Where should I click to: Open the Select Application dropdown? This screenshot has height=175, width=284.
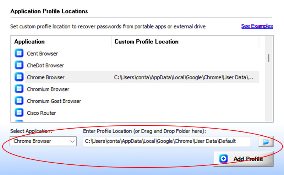[x=43, y=141]
